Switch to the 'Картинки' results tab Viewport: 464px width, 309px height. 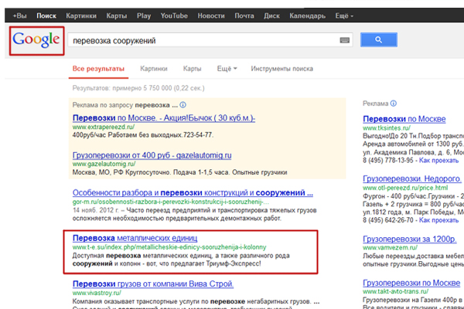pos(154,69)
